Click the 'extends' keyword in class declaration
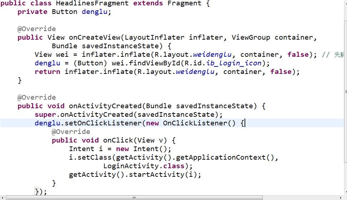The height and width of the screenshot is (200, 347). point(148,3)
